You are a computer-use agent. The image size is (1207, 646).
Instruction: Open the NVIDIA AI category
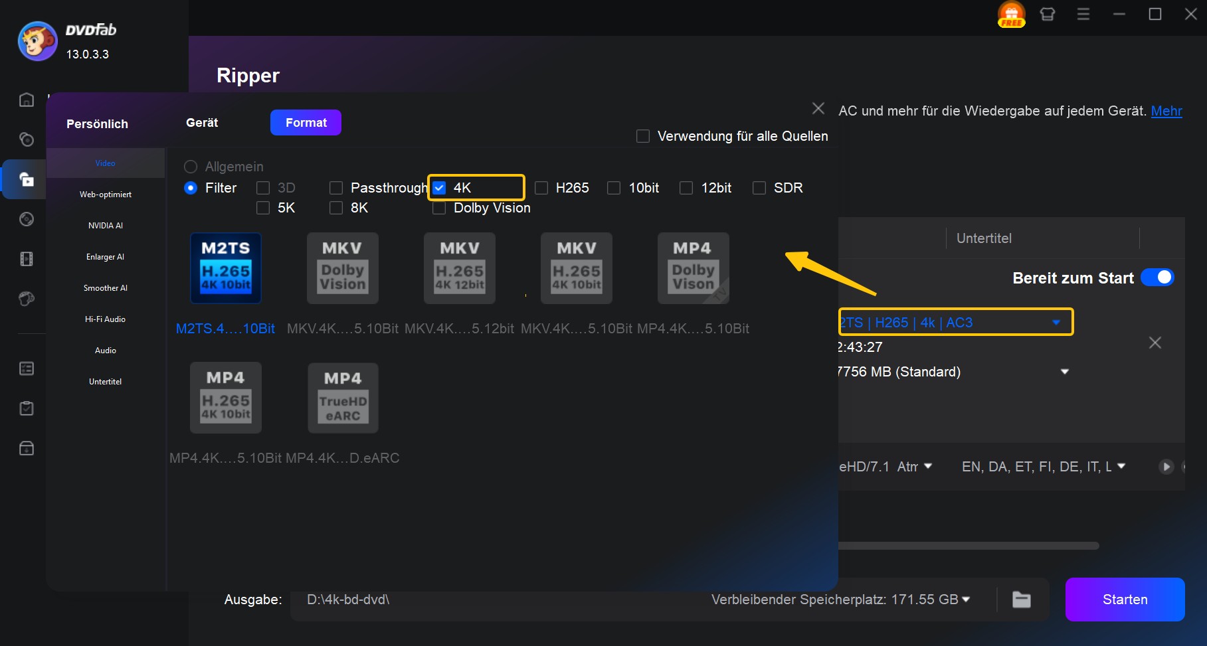106,226
